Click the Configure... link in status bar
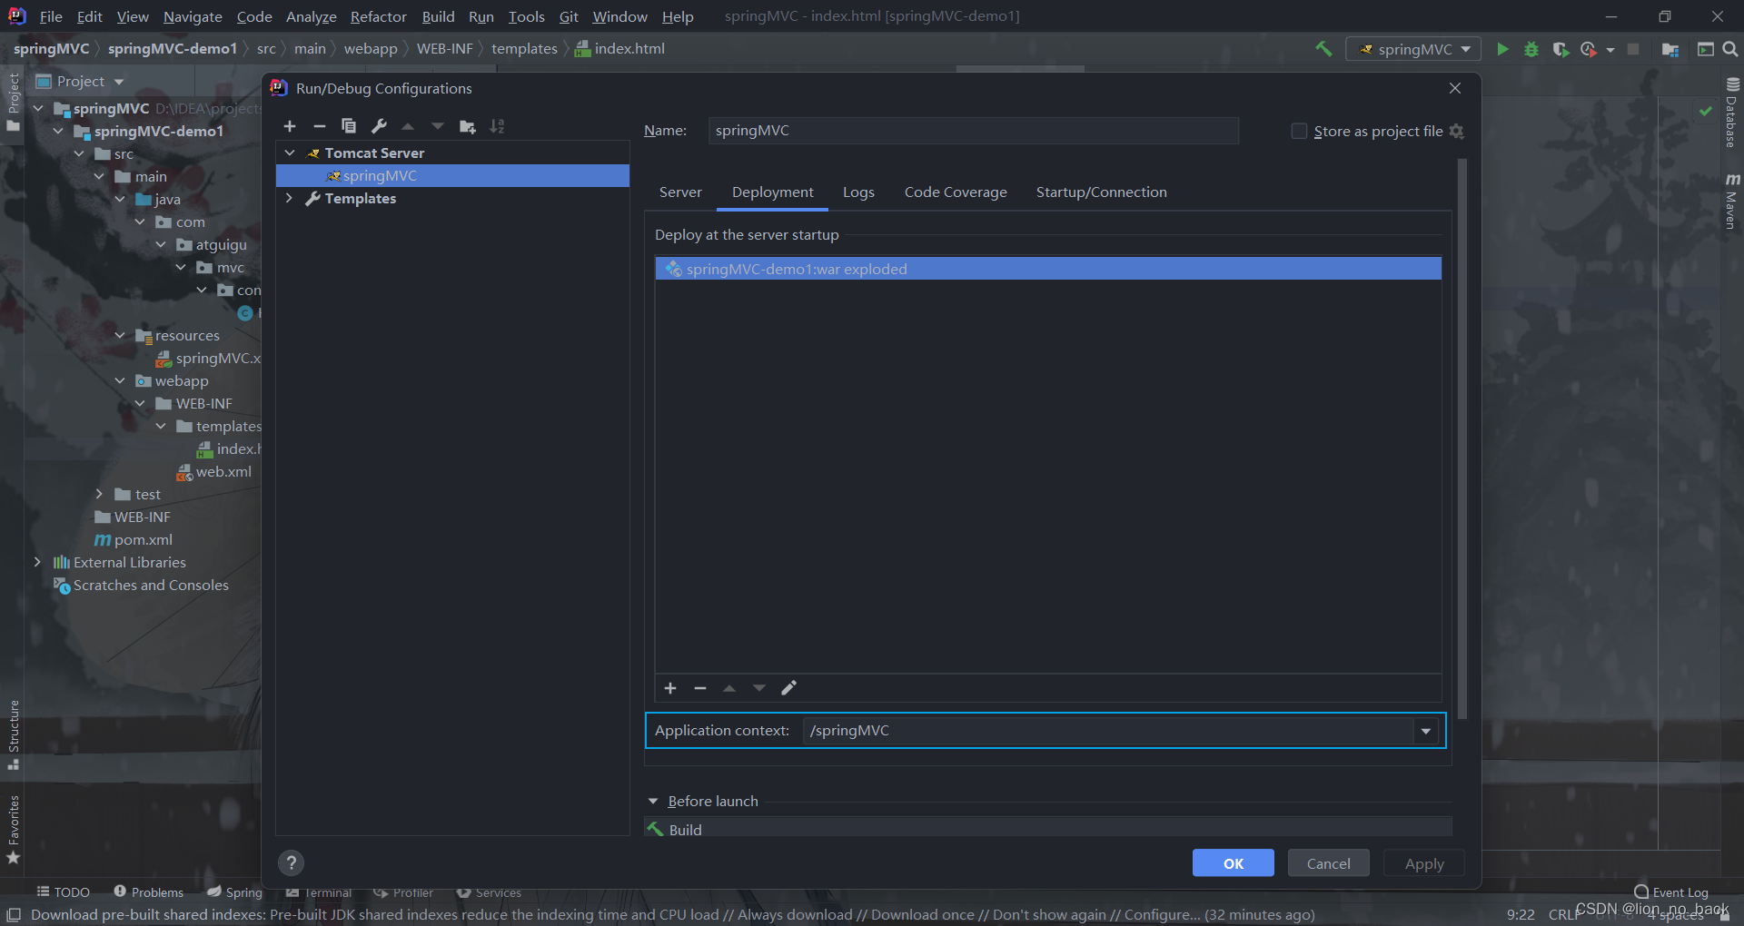This screenshot has height=926, width=1744. (1162, 915)
